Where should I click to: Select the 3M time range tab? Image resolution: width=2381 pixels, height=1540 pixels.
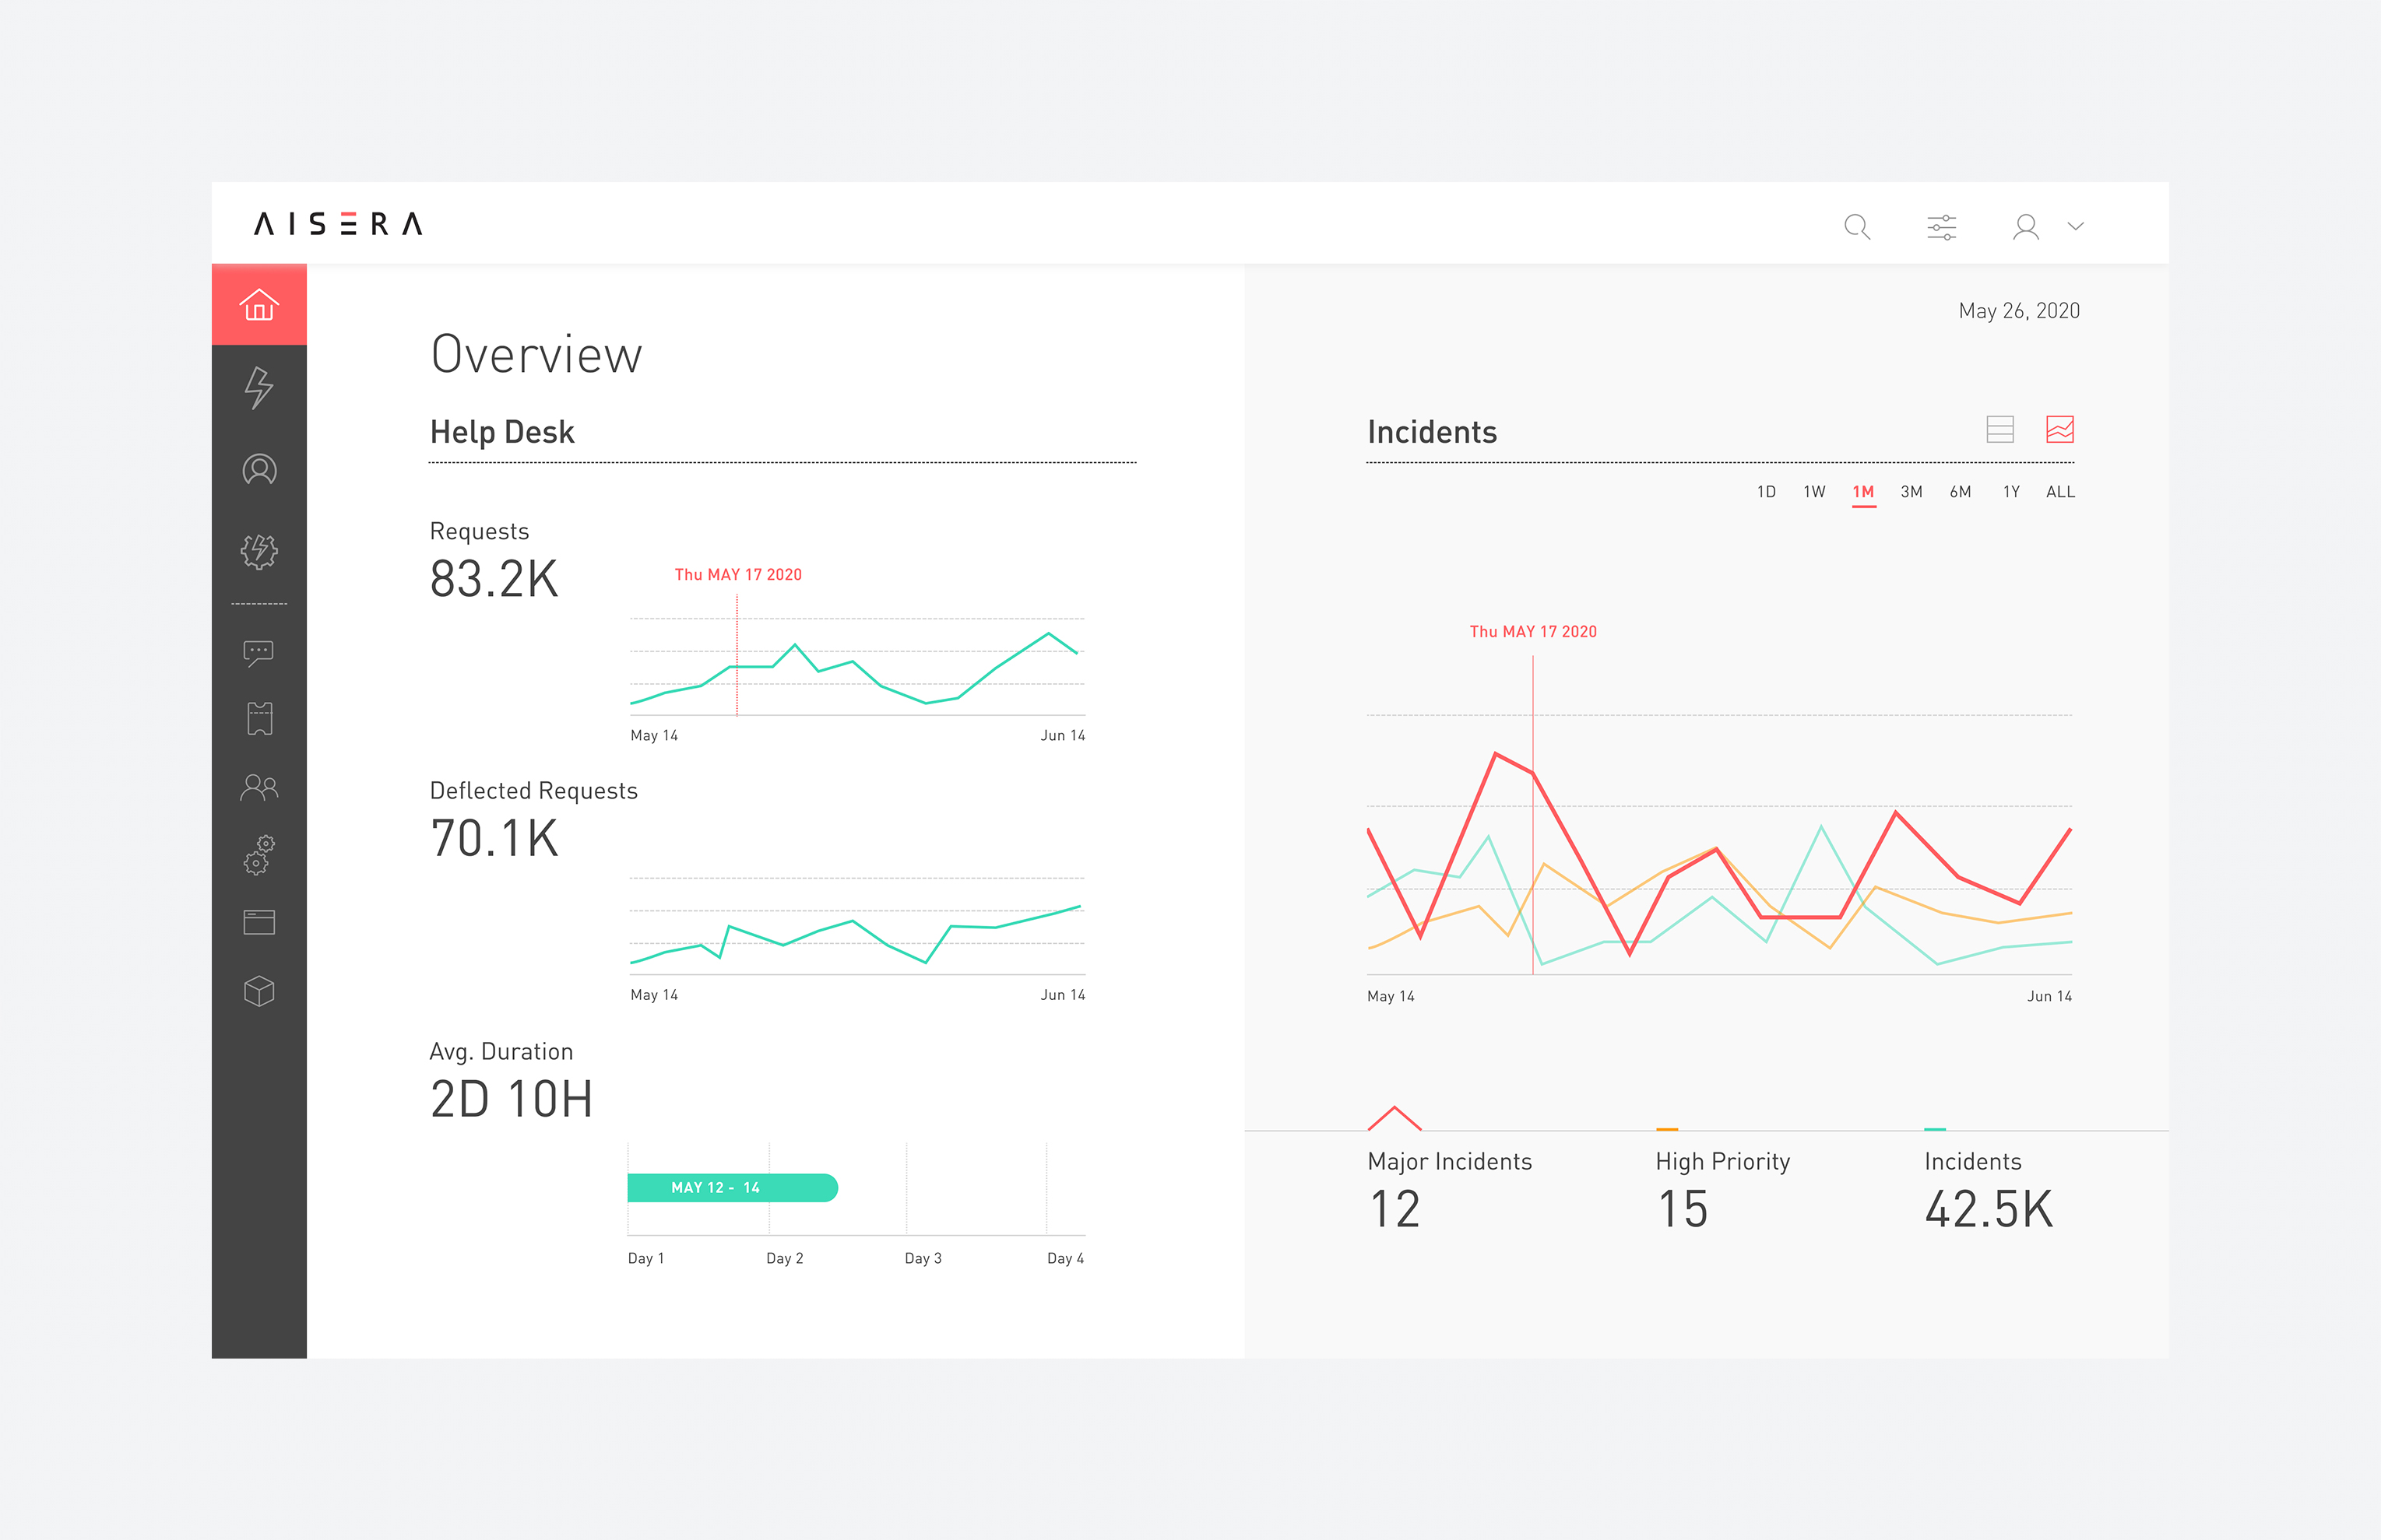[1911, 492]
